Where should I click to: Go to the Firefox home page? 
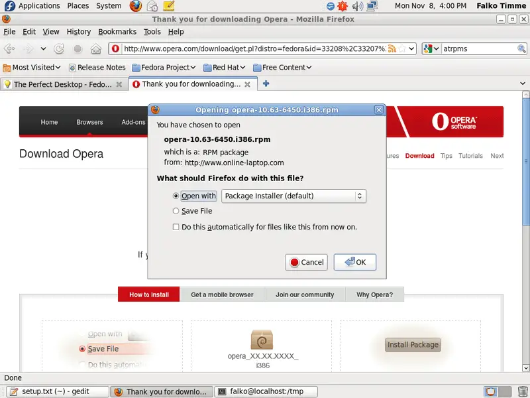[96, 48]
